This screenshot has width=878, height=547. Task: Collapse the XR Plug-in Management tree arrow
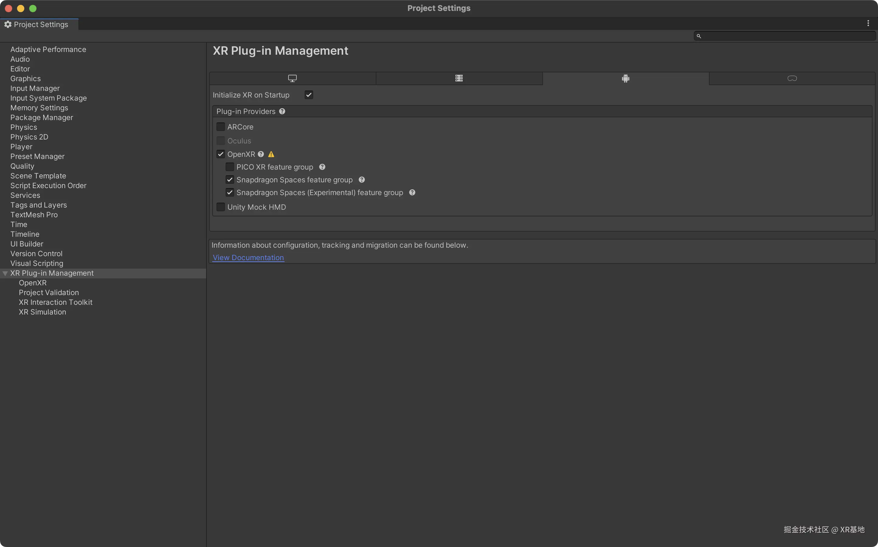pos(5,273)
